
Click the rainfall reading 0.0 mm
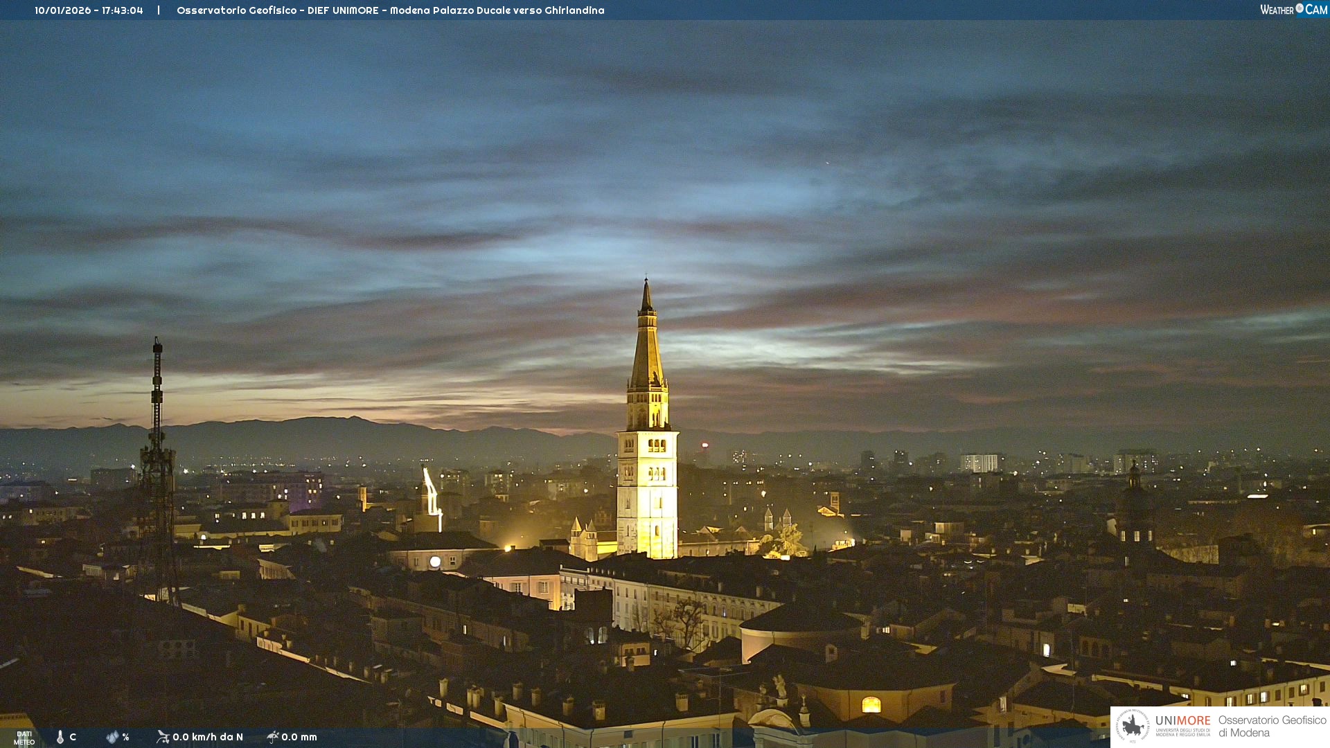(x=299, y=737)
